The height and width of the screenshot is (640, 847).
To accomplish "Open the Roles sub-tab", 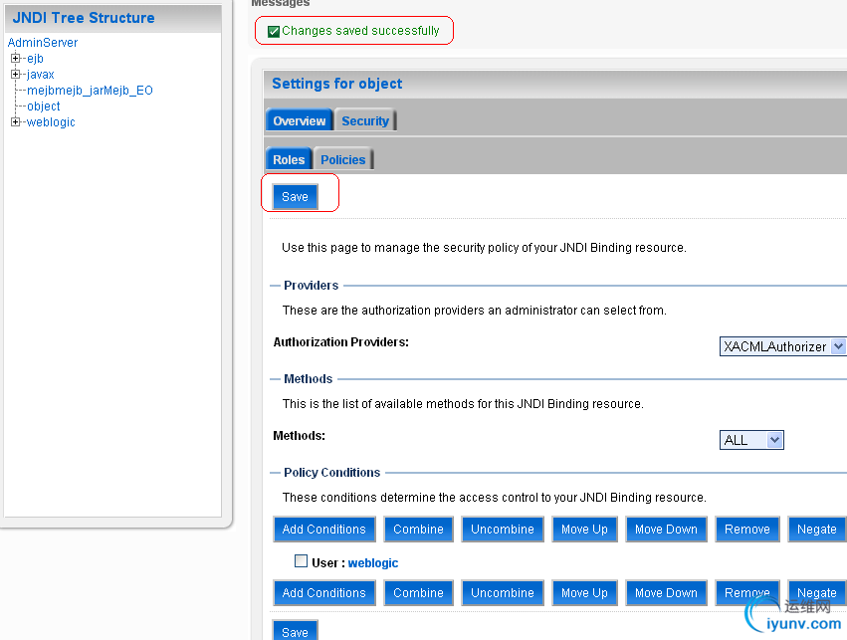I will point(289,159).
